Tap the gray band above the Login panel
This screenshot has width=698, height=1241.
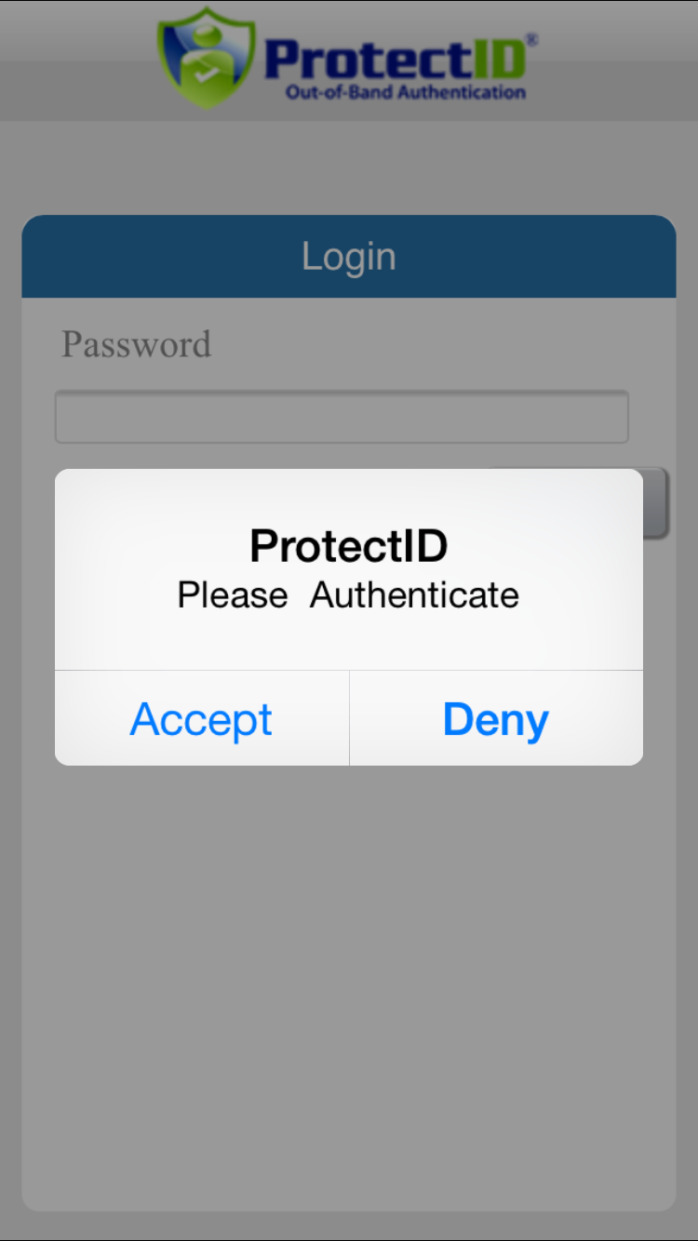point(349,167)
